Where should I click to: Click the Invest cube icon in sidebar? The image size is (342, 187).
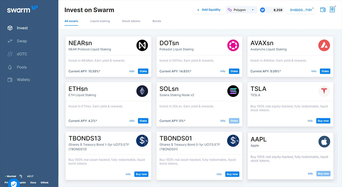pos(10,28)
